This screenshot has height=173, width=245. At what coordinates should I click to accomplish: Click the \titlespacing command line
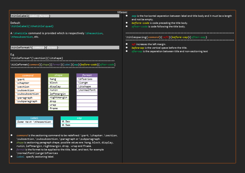[x=167, y=37]
